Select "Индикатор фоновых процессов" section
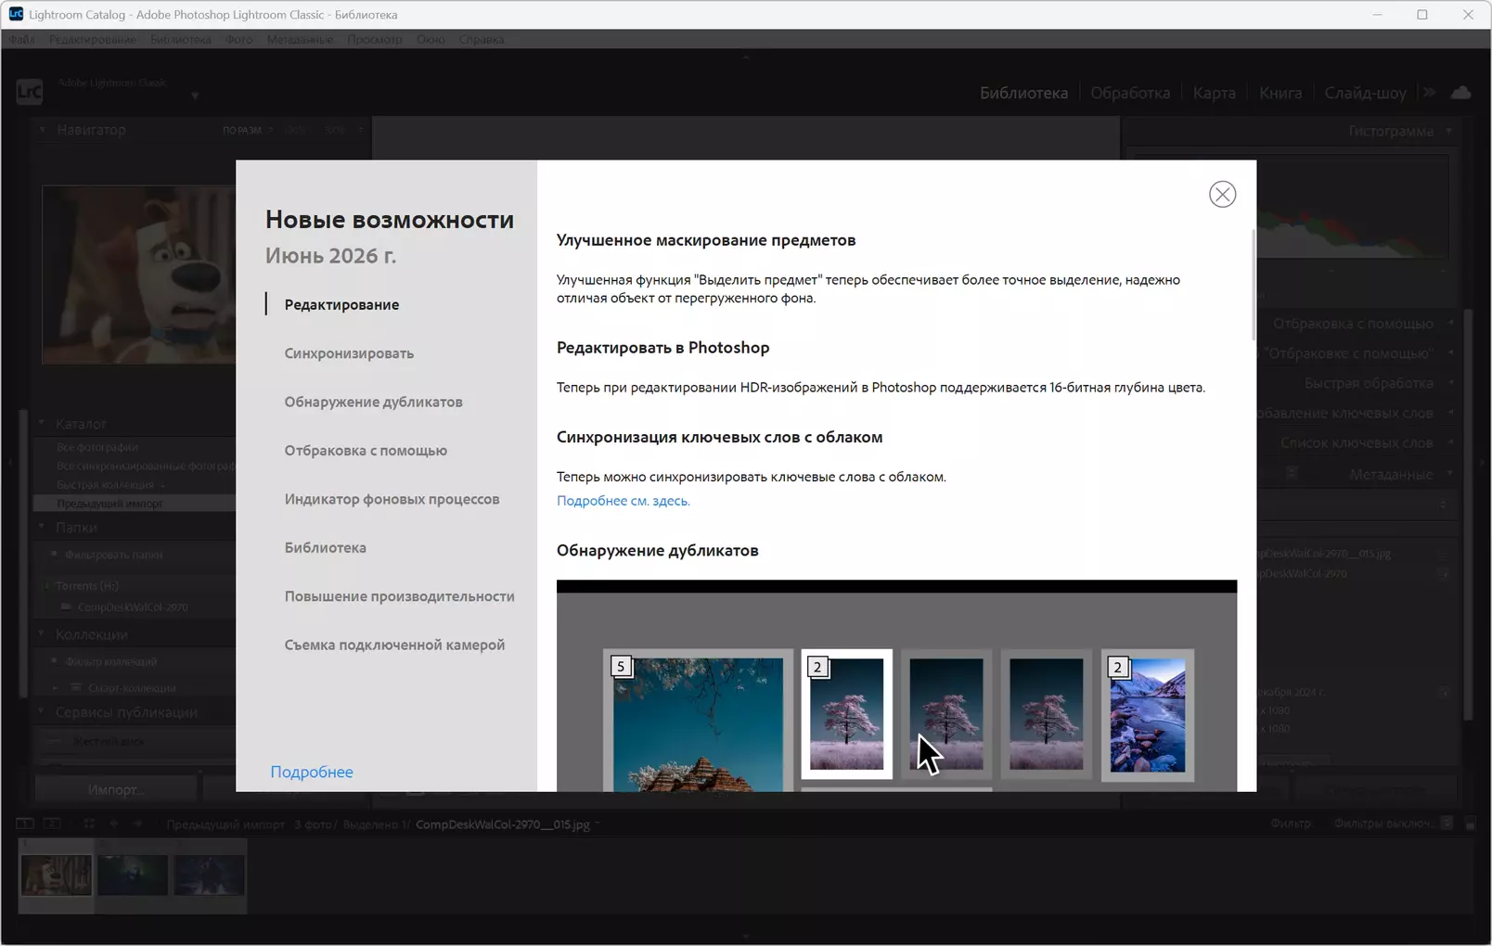This screenshot has height=946, width=1492. 392,499
